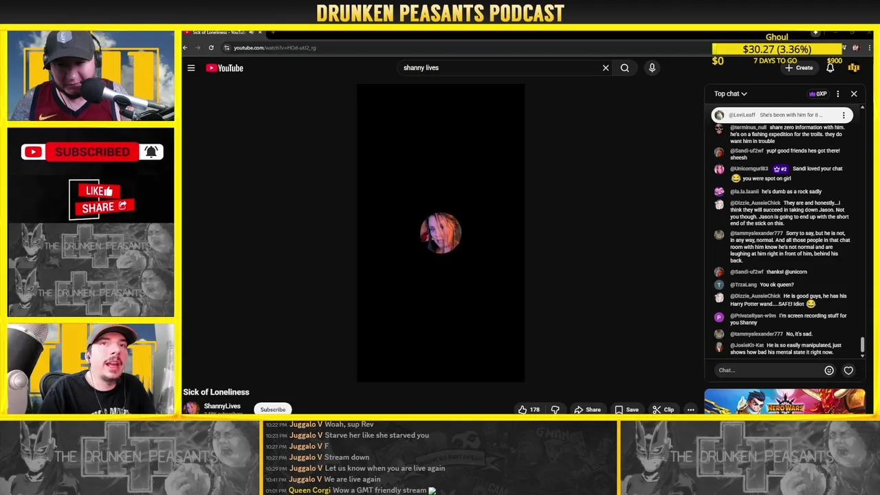The image size is (880, 495).
Task: Dislike the video
Action: 555,410
